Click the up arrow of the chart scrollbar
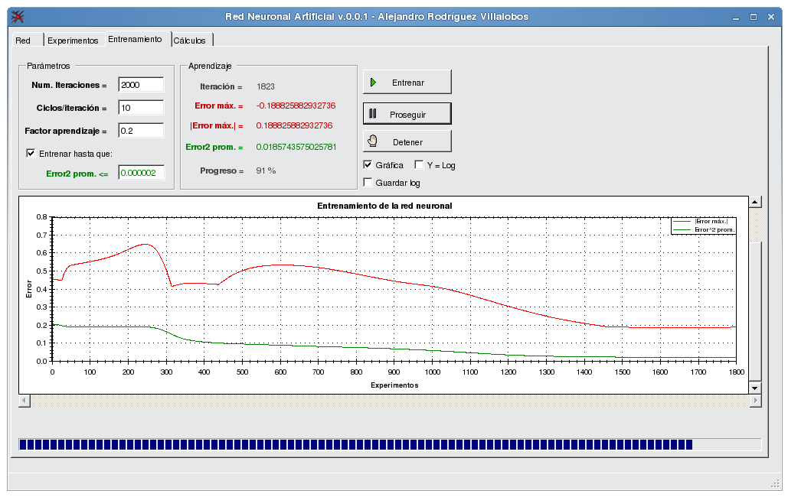The height and width of the screenshot is (497, 788). click(x=756, y=203)
